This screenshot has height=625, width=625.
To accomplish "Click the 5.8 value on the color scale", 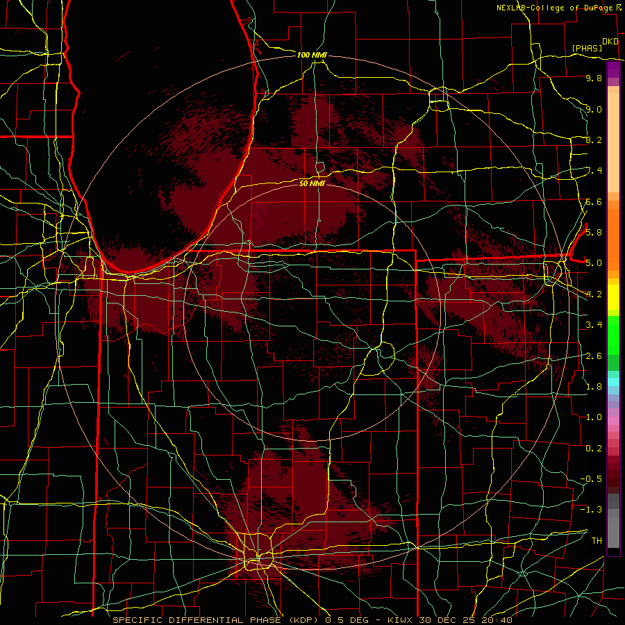I will 594,232.
